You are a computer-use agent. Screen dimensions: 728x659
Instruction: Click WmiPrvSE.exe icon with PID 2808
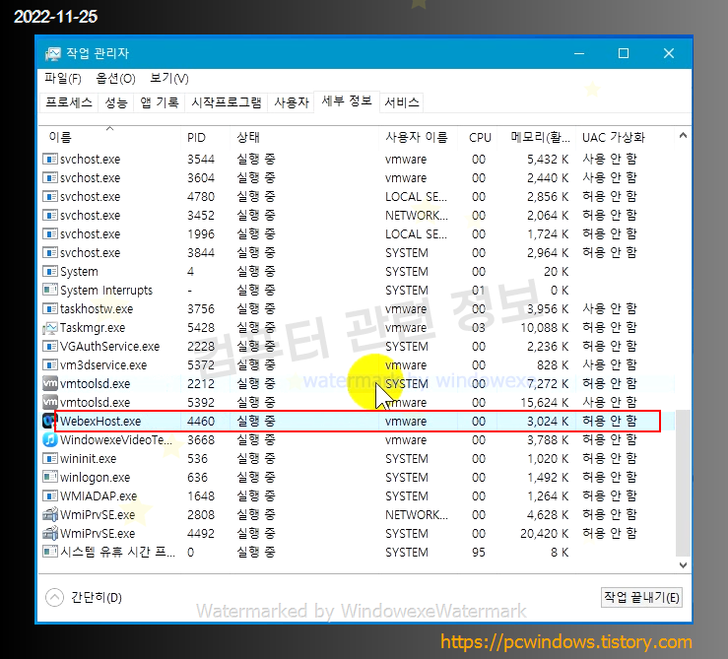(x=49, y=514)
